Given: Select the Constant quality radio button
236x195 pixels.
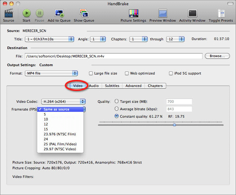Looking at the screenshot, I should (117, 116).
